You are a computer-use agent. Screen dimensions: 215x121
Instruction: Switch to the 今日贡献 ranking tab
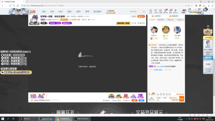(x=152, y=20)
